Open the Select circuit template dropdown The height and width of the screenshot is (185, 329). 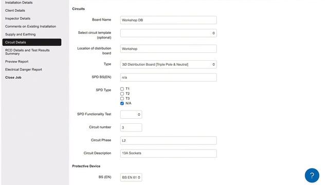(x=169, y=33)
